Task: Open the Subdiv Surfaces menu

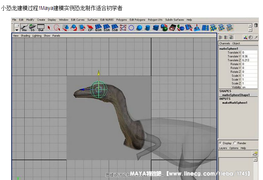Action: point(175,20)
